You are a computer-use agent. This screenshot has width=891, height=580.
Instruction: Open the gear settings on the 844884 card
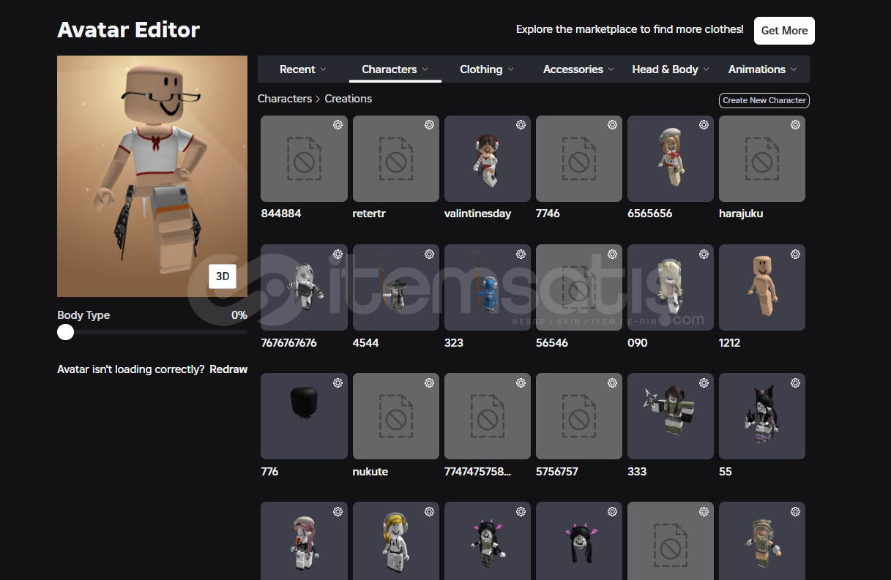(x=338, y=125)
